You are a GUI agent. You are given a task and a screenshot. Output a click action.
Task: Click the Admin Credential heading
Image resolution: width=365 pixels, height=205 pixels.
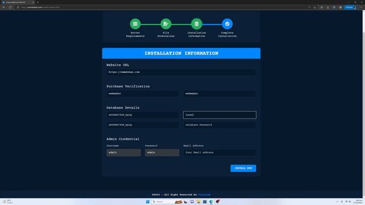coord(123,139)
